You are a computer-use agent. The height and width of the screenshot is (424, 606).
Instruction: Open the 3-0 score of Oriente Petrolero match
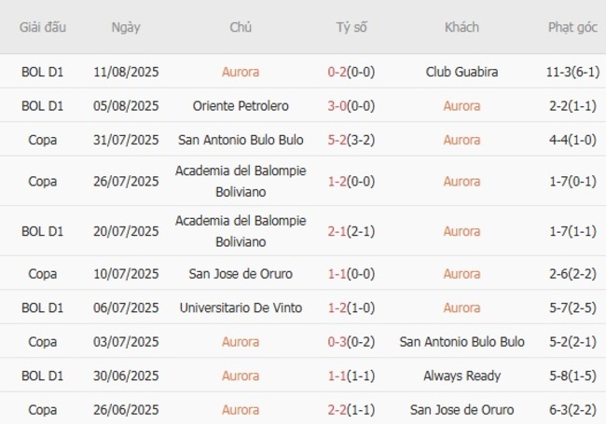pos(338,105)
